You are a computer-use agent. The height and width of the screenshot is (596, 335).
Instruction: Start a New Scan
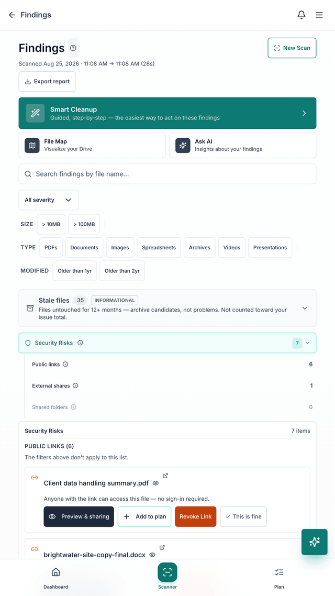pyautogui.click(x=292, y=48)
